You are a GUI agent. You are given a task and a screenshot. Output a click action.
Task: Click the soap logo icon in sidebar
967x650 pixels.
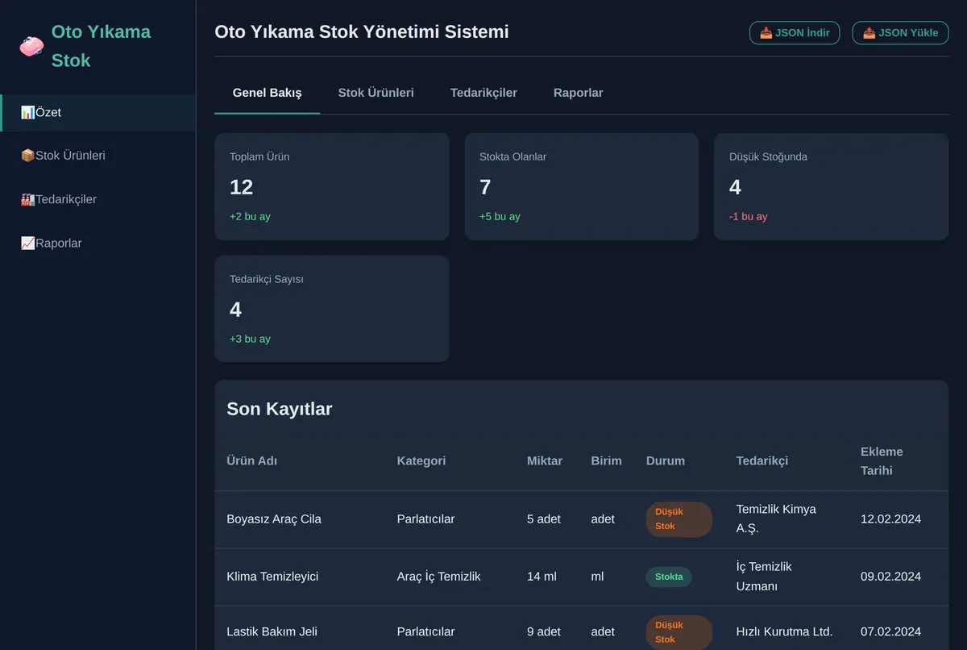31,46
